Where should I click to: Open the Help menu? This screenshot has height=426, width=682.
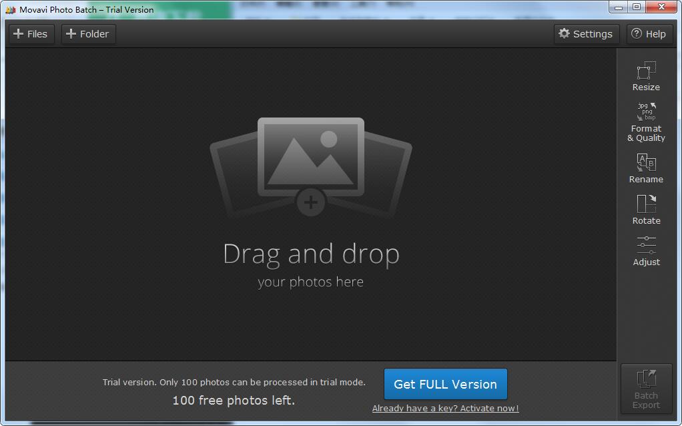coord(649,34)
